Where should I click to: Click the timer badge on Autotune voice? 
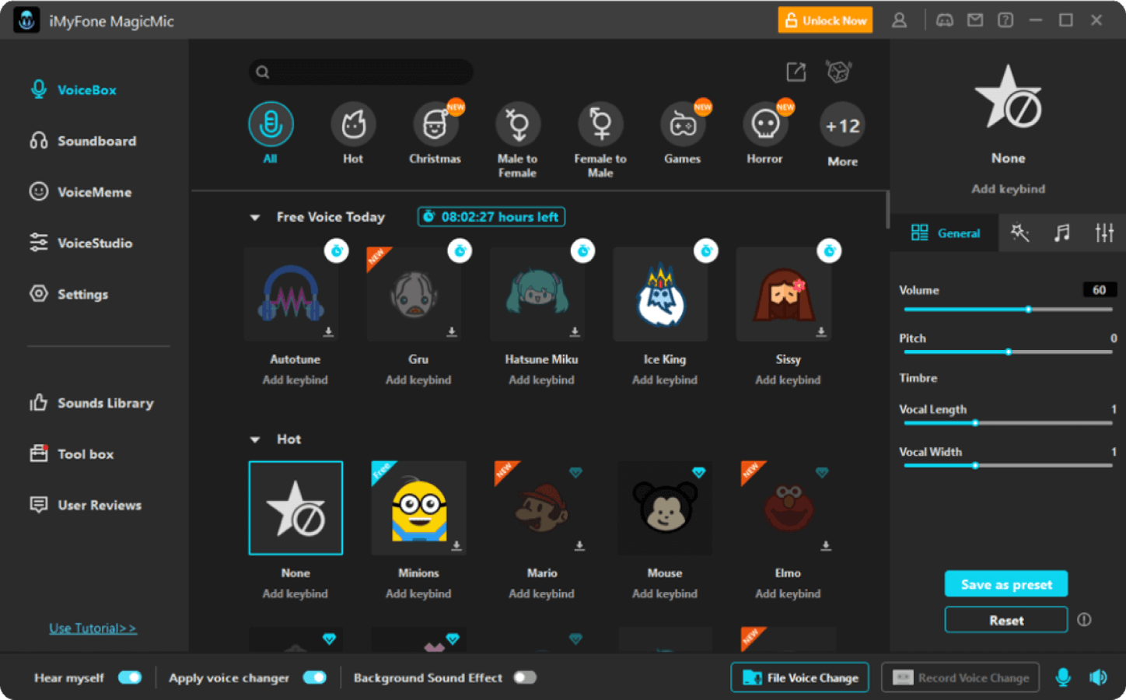pos(337,250)
